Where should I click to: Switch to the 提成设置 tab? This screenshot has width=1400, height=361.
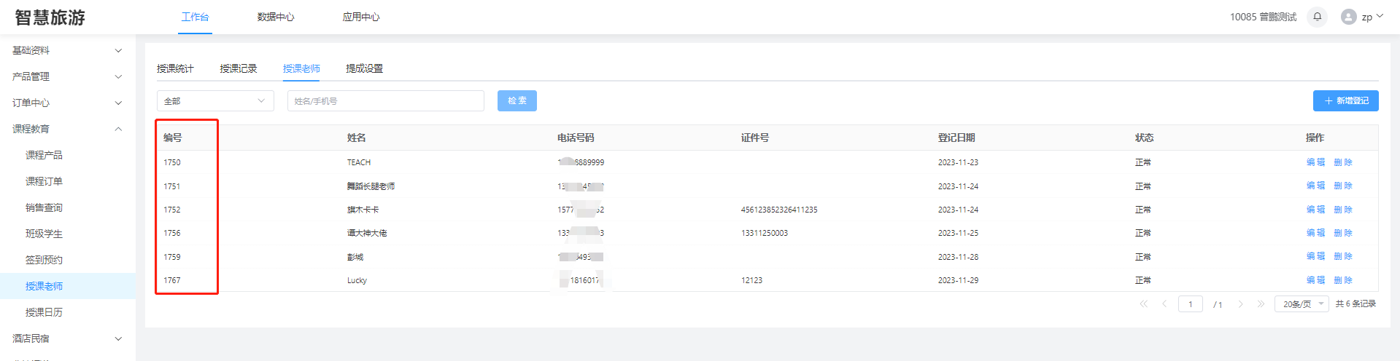tap(364, 68)
